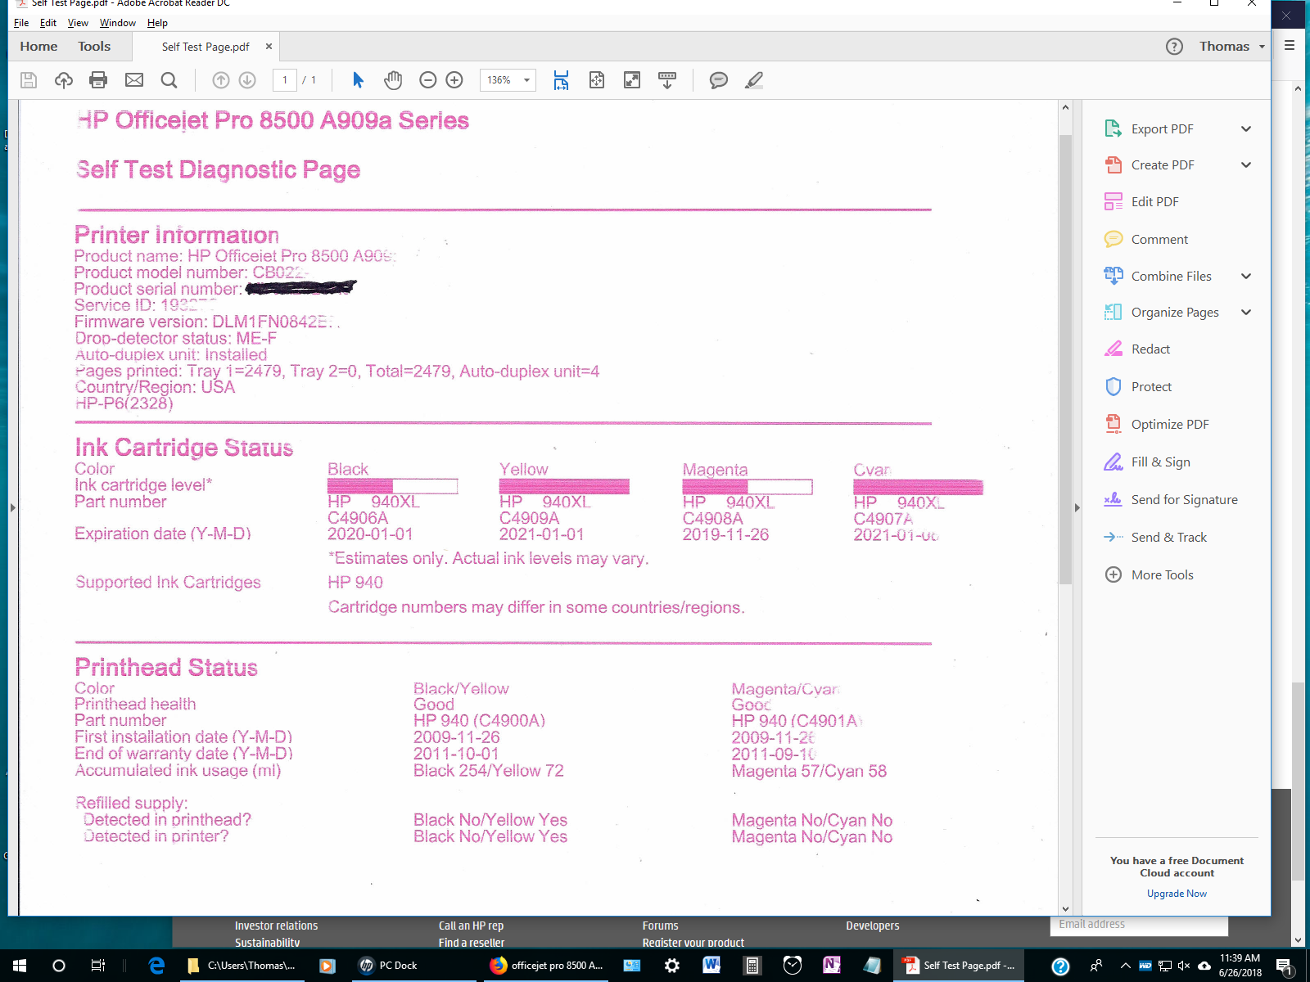
Task: Click the Print icon in toolbar
Action: 98,80
